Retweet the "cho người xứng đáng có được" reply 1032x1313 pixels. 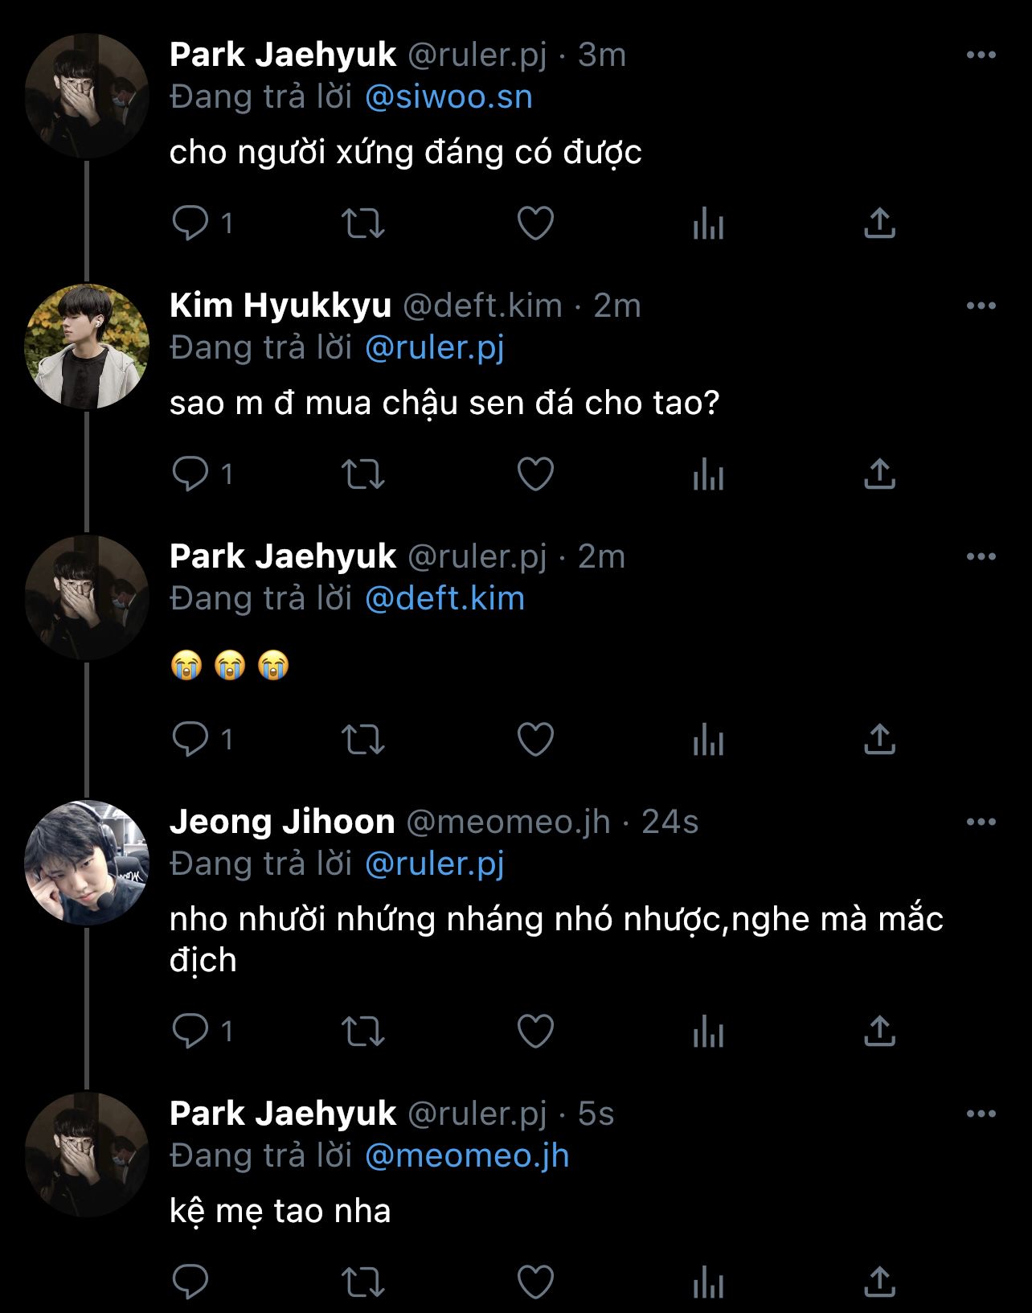point(363,224)
